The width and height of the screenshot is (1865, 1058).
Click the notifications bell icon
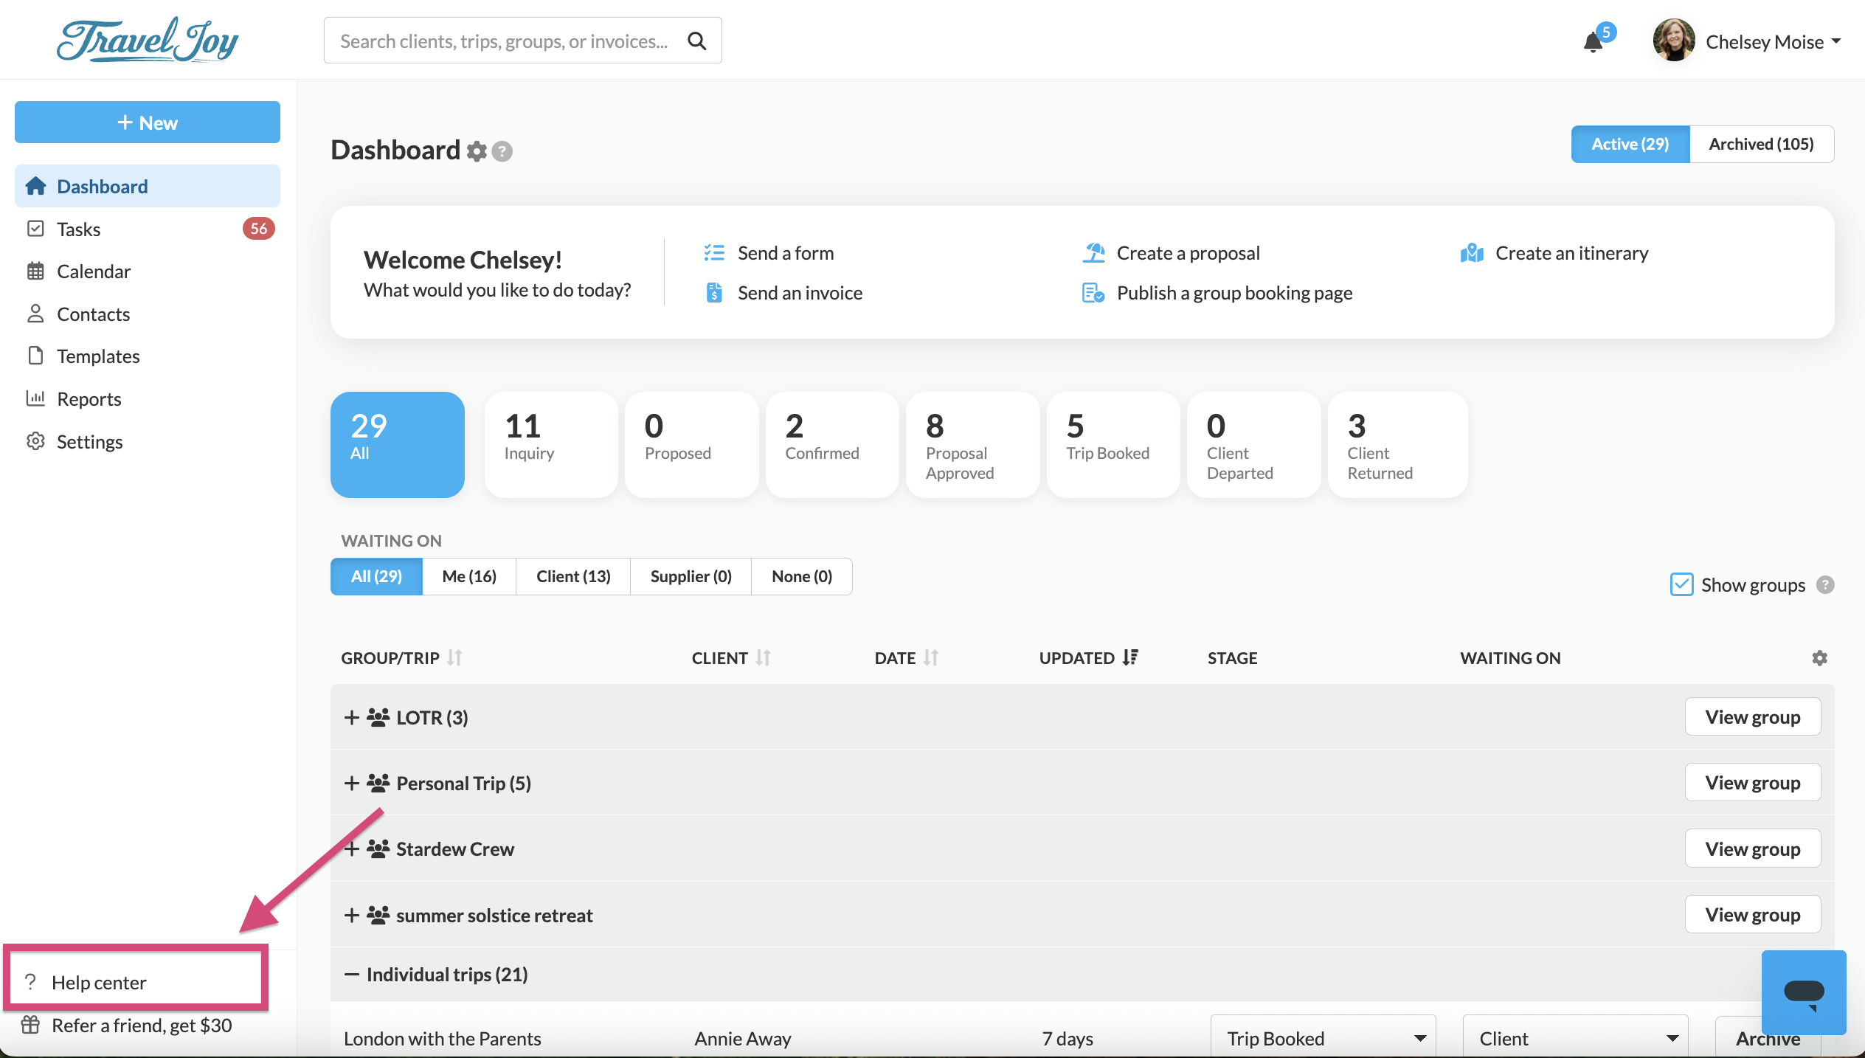1593,42
